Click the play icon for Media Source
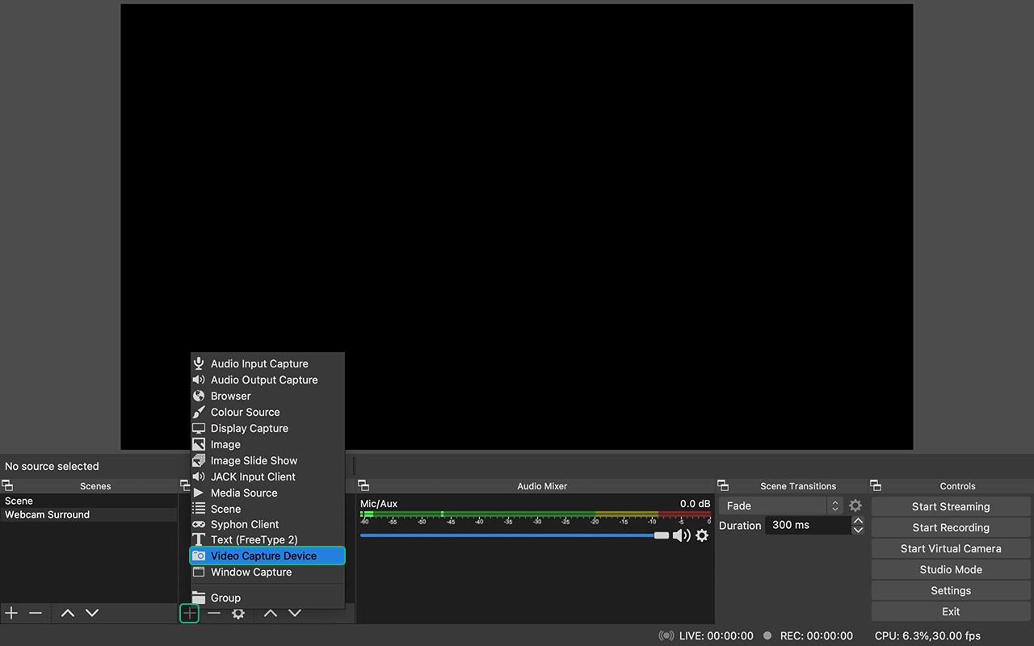Image resolution: width=1034 pixels, height=646 pixels. [x=199, y=493]
